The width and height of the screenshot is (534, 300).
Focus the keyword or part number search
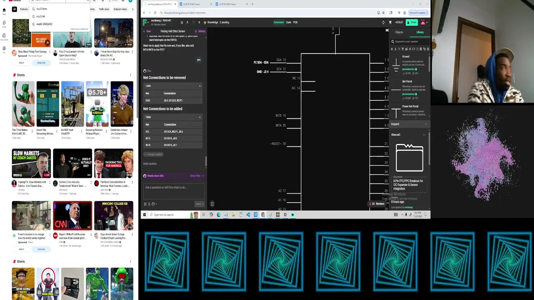(x=410, y=42)
